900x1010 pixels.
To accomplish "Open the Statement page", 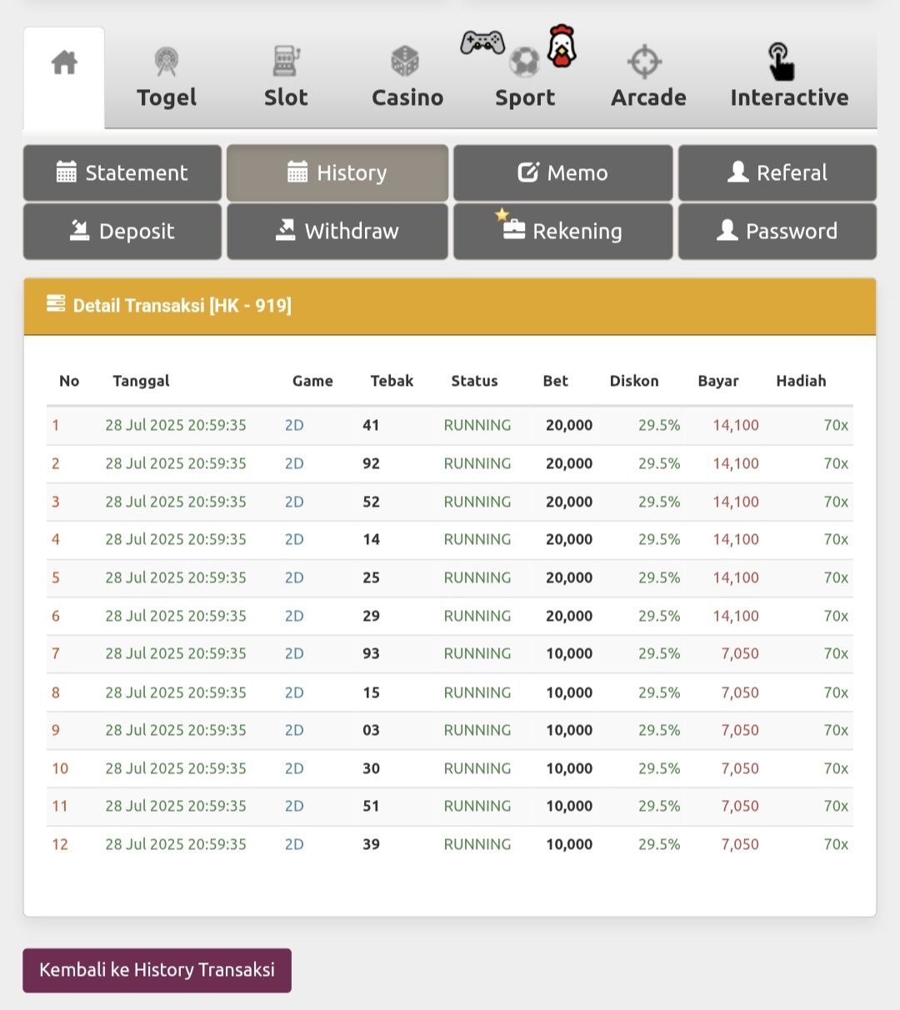I will (122, 173).
